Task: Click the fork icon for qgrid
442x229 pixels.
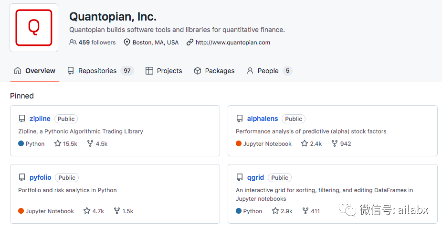Action: [x=305, y=211]
